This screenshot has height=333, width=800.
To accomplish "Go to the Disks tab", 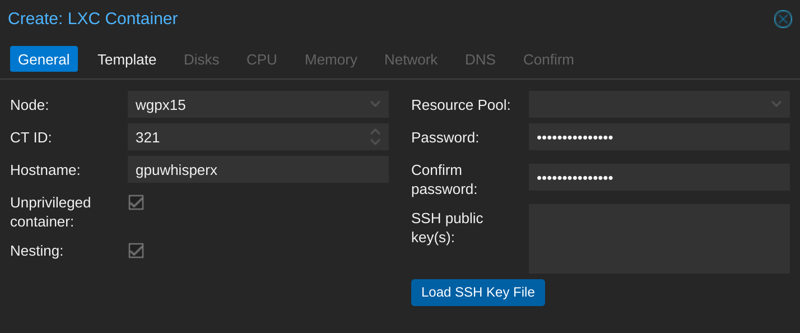I will point(202,59).
